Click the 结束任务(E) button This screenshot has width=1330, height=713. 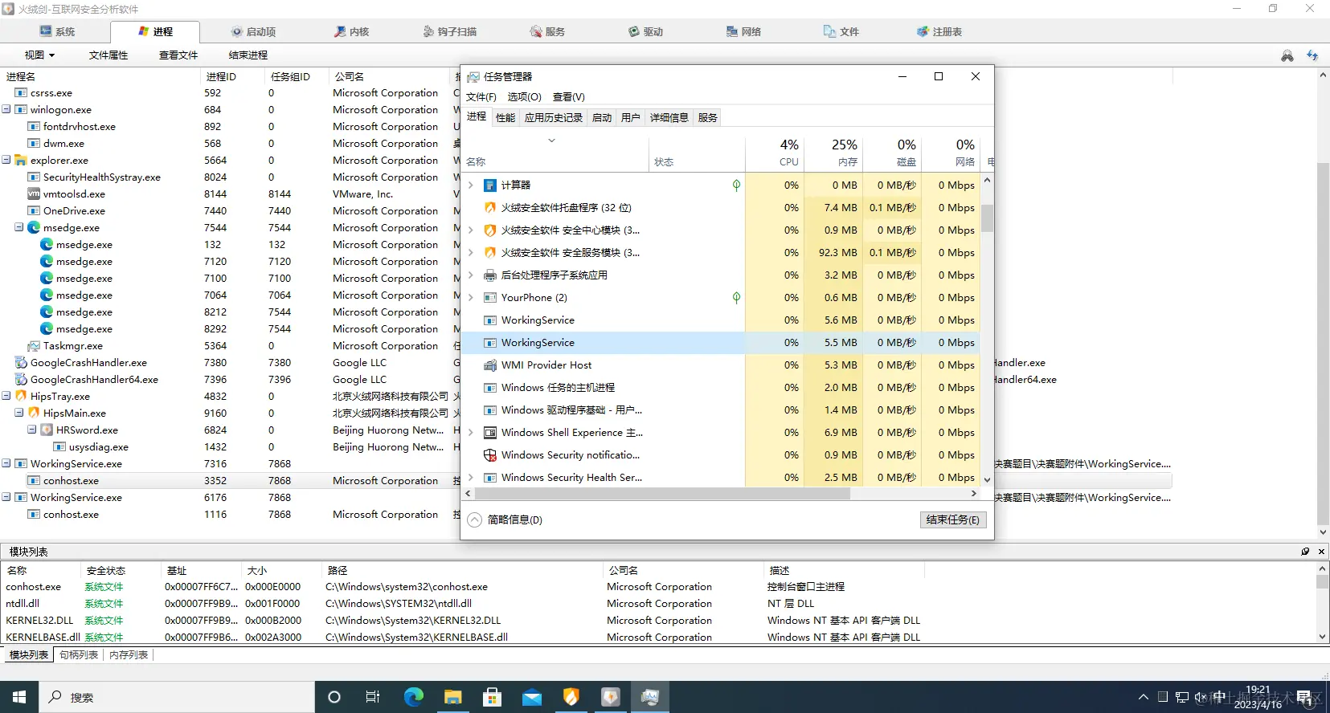(952, 519)
